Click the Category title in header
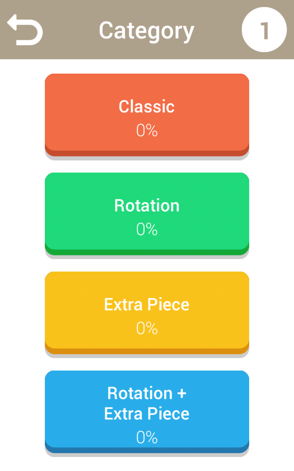The image size is (294, 471). point(147,31)
